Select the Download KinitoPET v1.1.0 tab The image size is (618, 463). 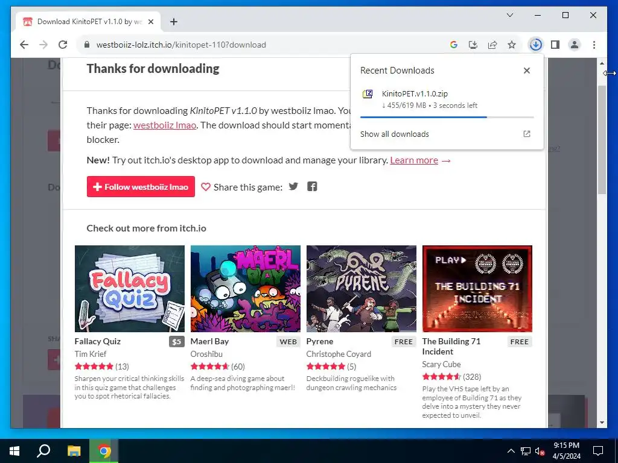pos(88,22)
